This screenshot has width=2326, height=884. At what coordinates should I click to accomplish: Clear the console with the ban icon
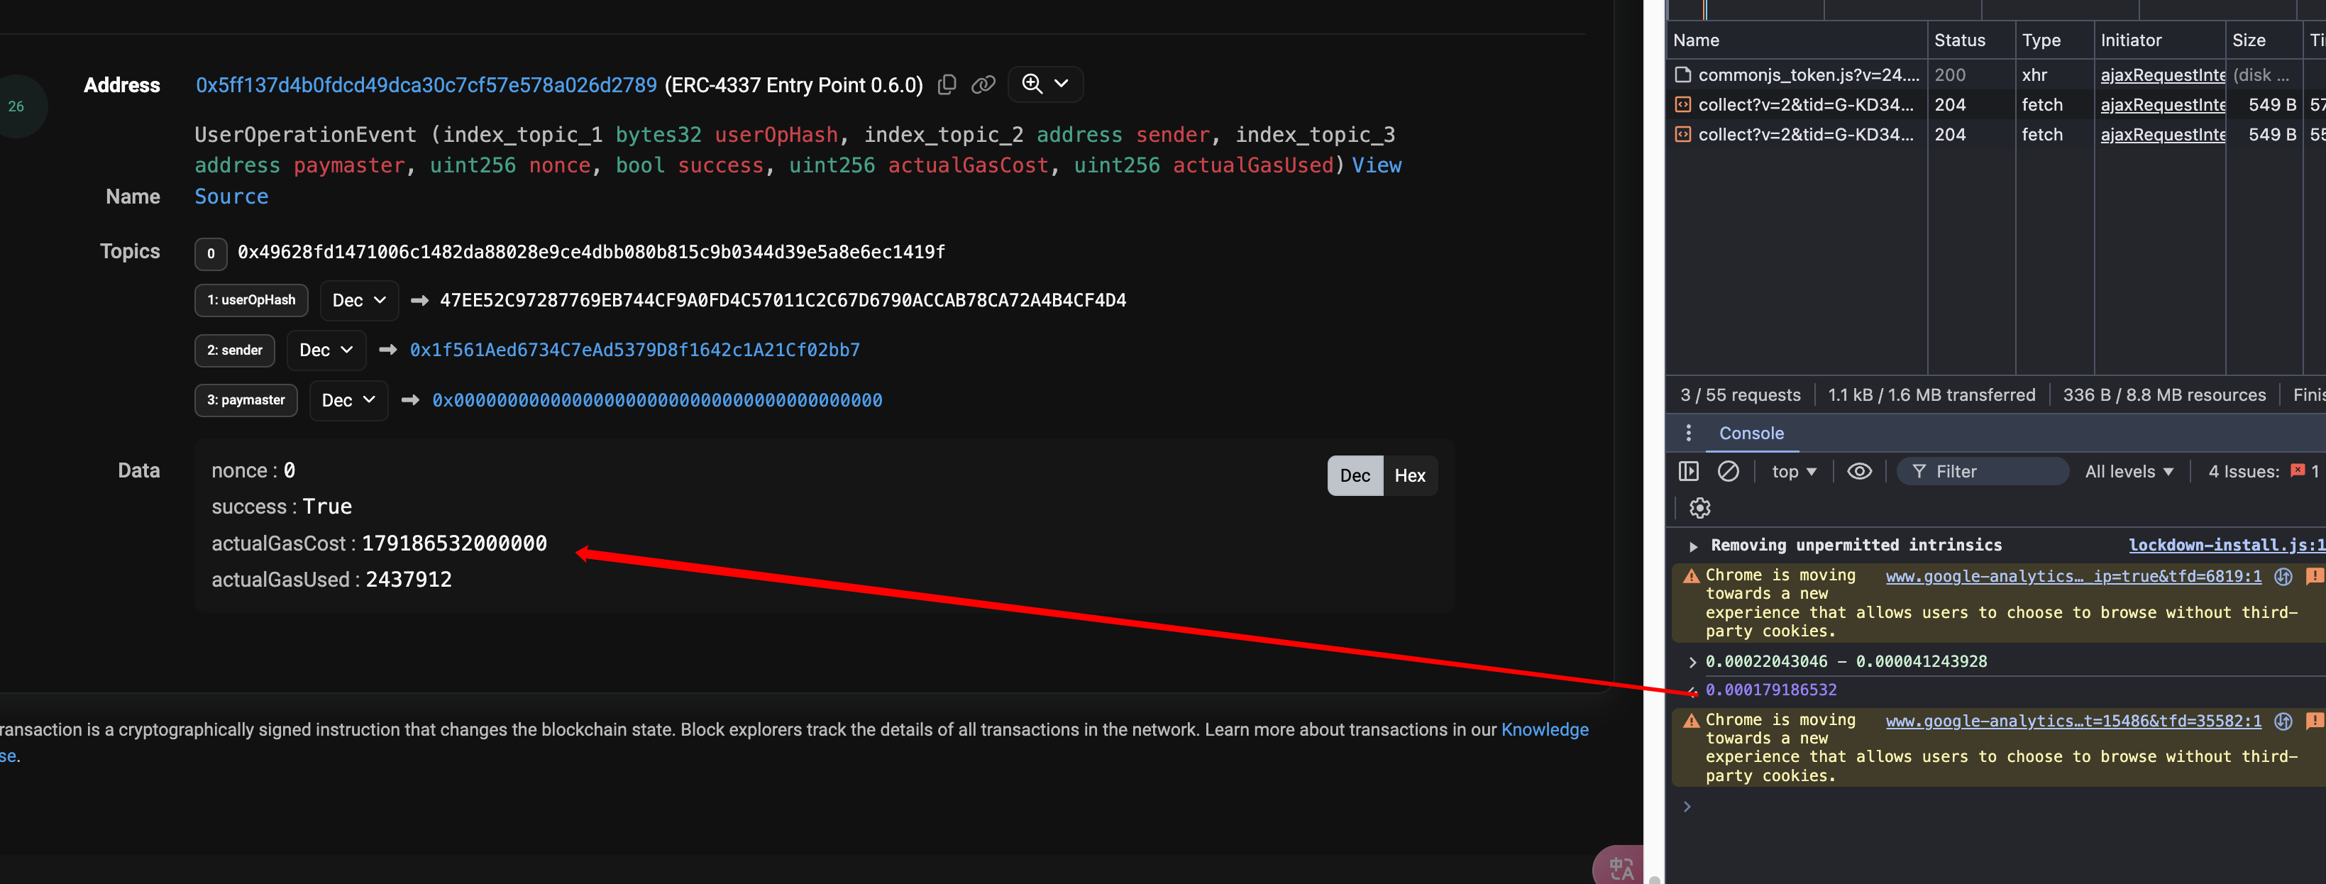pyautogui.click(x=1727, y=471)
